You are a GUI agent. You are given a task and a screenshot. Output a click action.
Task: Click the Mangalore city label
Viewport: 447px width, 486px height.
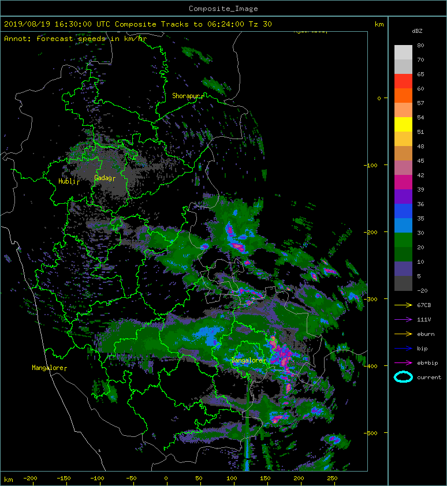(48, 368)
